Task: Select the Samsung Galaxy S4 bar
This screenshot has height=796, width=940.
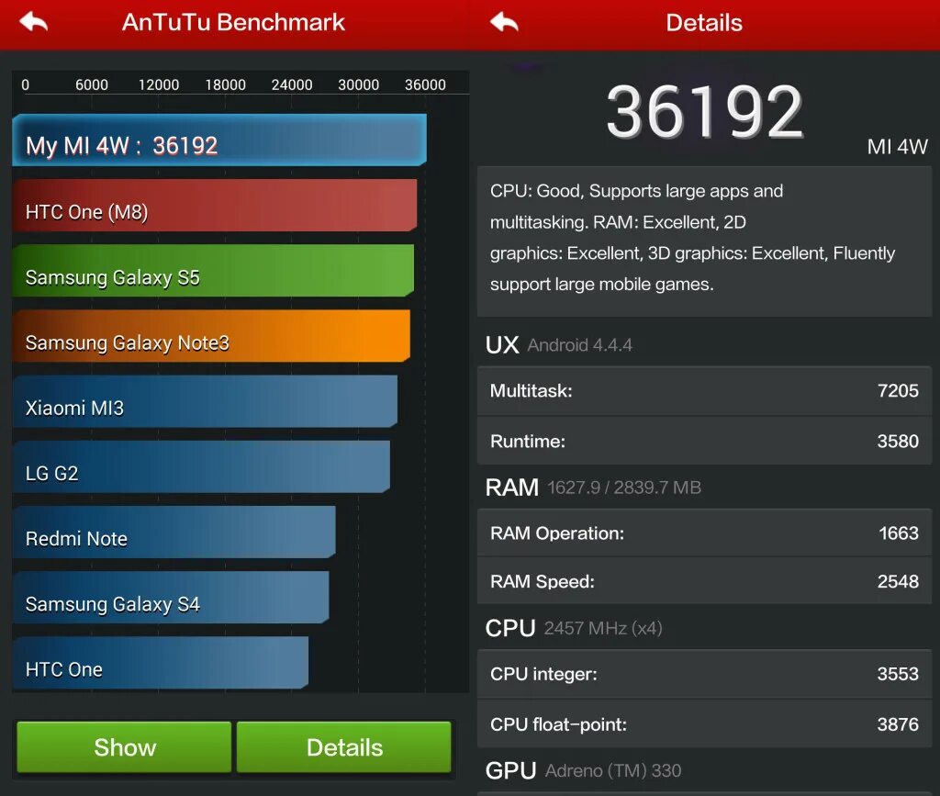Action: click(x=170, y=597)
